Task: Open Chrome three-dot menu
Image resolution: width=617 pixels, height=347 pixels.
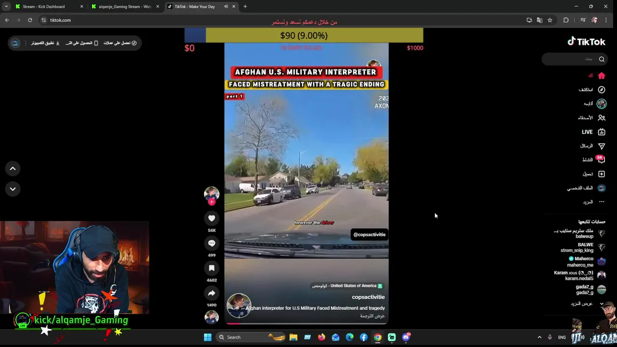Action: pos(606,20)
